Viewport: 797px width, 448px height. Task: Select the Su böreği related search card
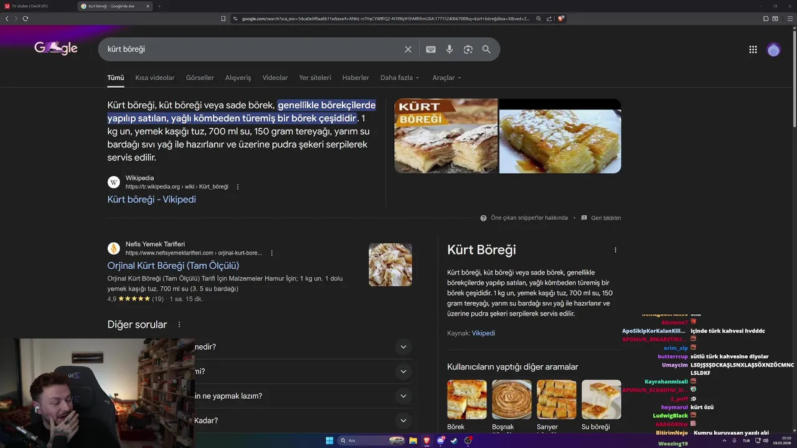601,405
